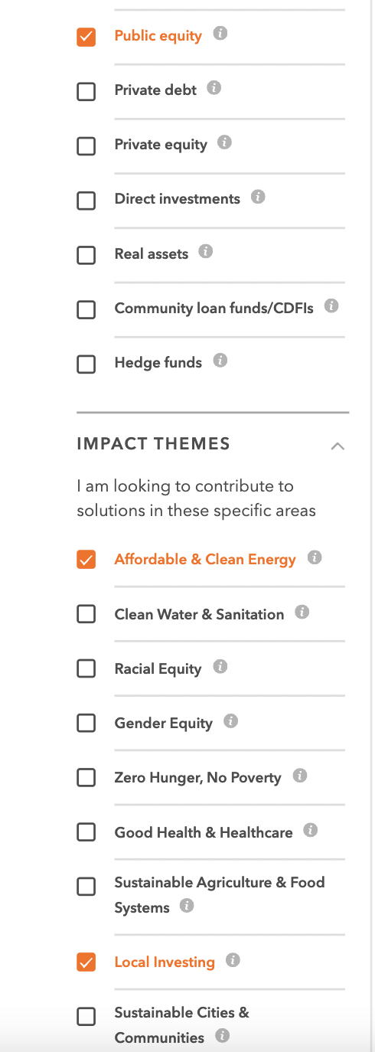The image size is (375, 1052).
Task: Check the Sustainable Cities & Communities checkbox
Action: 86,1016
